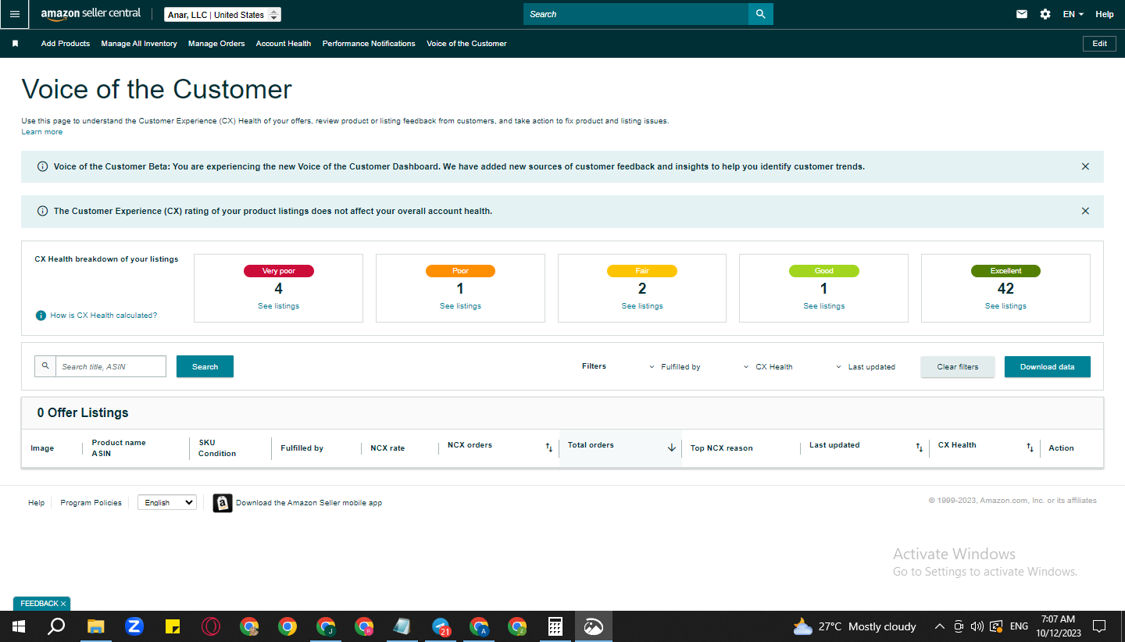Image resolution: width=1125 pixels, height=642 pixels.
Task: Open the Windows Start menu
Action: pos(18,626)
